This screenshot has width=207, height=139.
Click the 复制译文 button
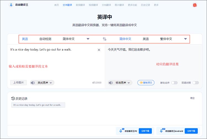(146, 83)
